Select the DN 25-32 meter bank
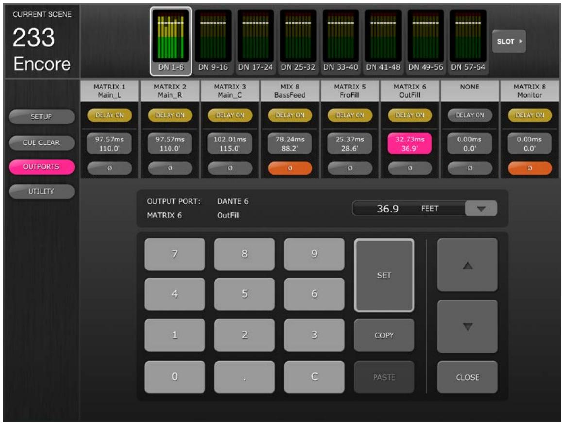Screen dimensions: 562x423 pyautogui.click(x=298, y=41)
